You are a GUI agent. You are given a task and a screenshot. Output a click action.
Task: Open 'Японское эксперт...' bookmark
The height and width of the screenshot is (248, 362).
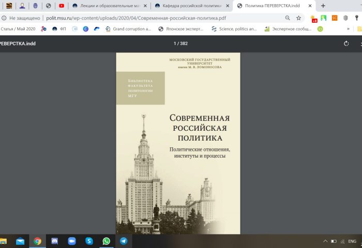pos(181,29)
